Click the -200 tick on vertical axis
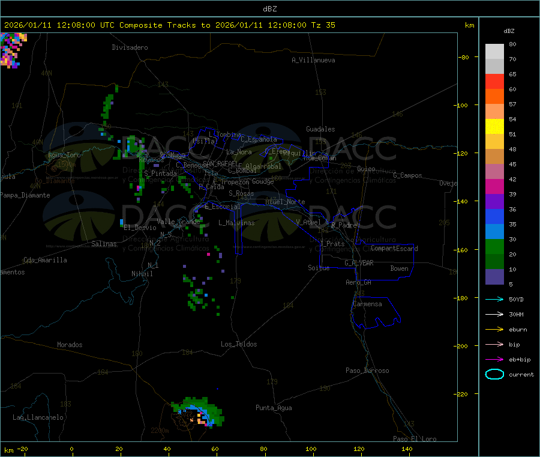This screenshot has width=540, height=457. [x=462, y=346]
